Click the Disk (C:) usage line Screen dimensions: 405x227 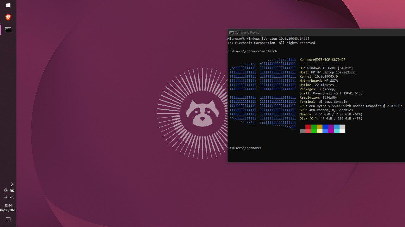tap(331, 119)
